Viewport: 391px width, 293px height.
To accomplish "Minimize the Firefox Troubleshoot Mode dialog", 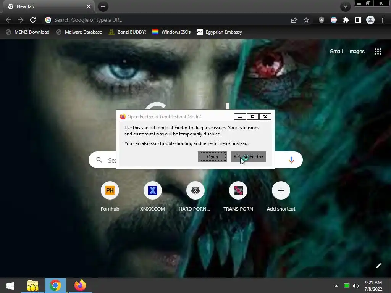I will (x=240, y=117).
